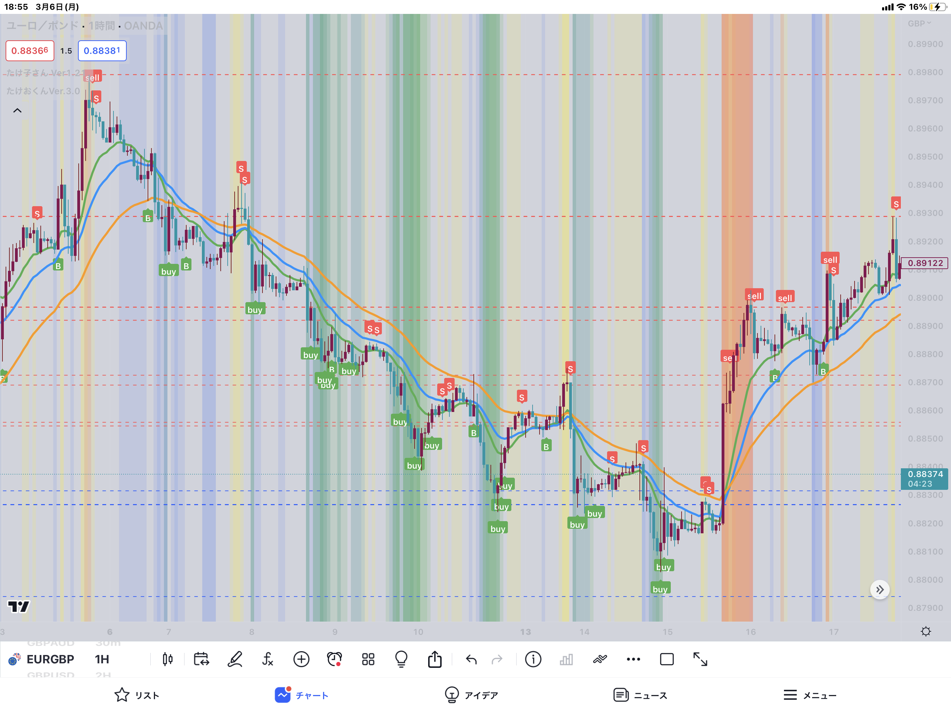951x712 pixels.
Task: Tap the share chart icon
Action: pos(435,659)
